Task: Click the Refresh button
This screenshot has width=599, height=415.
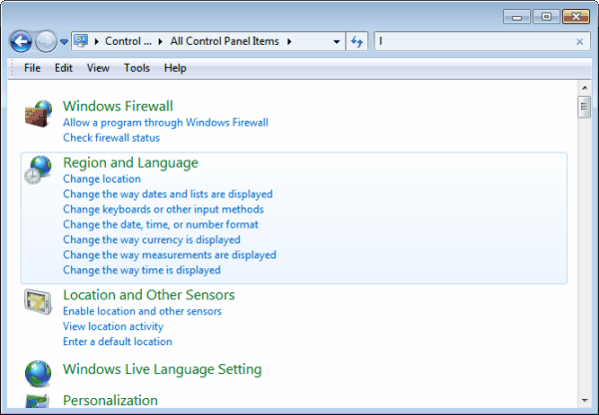Action: (x=356, y=41)
